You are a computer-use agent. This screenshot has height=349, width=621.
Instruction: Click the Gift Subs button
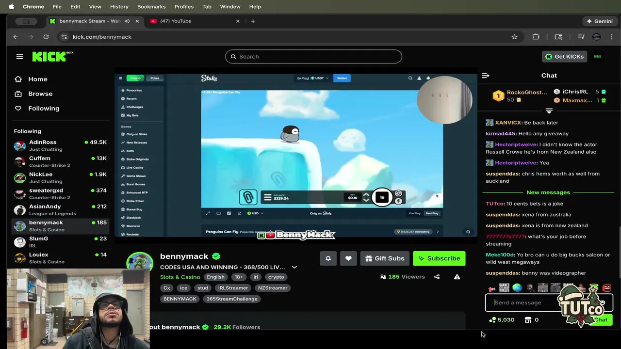tap(385, 258)
